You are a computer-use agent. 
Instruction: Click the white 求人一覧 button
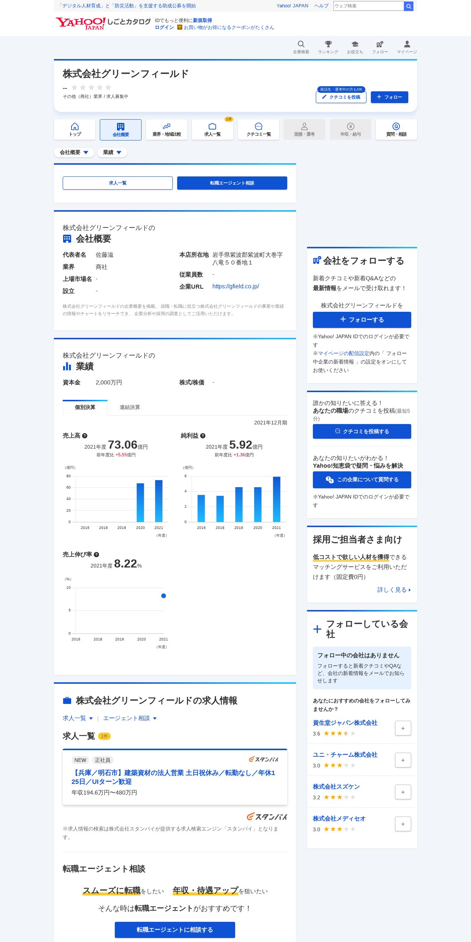coord(118,183)
